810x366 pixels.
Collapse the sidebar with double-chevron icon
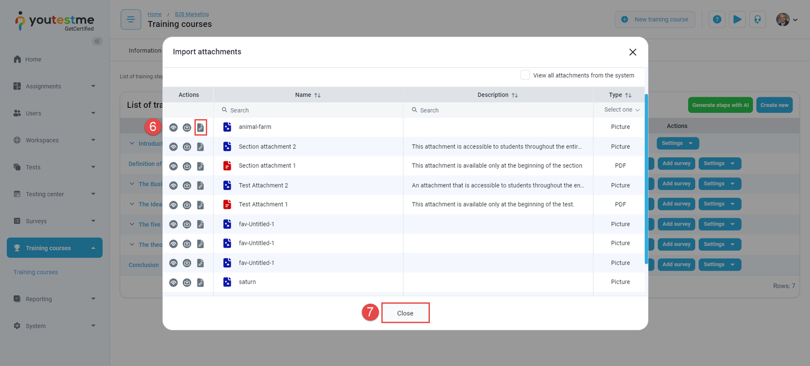[x=97, y=41]
